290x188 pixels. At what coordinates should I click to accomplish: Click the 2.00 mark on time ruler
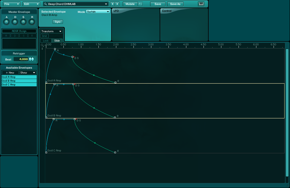pos(116,45)
